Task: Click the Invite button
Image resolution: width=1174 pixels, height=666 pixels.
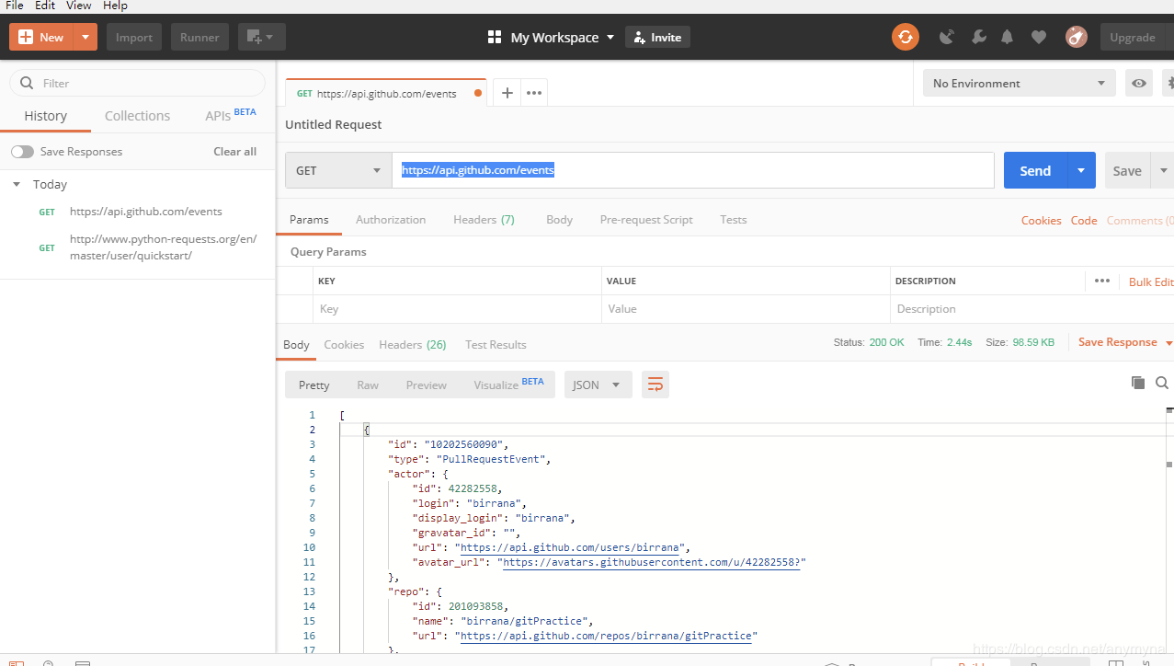Action: pos(657,37)
